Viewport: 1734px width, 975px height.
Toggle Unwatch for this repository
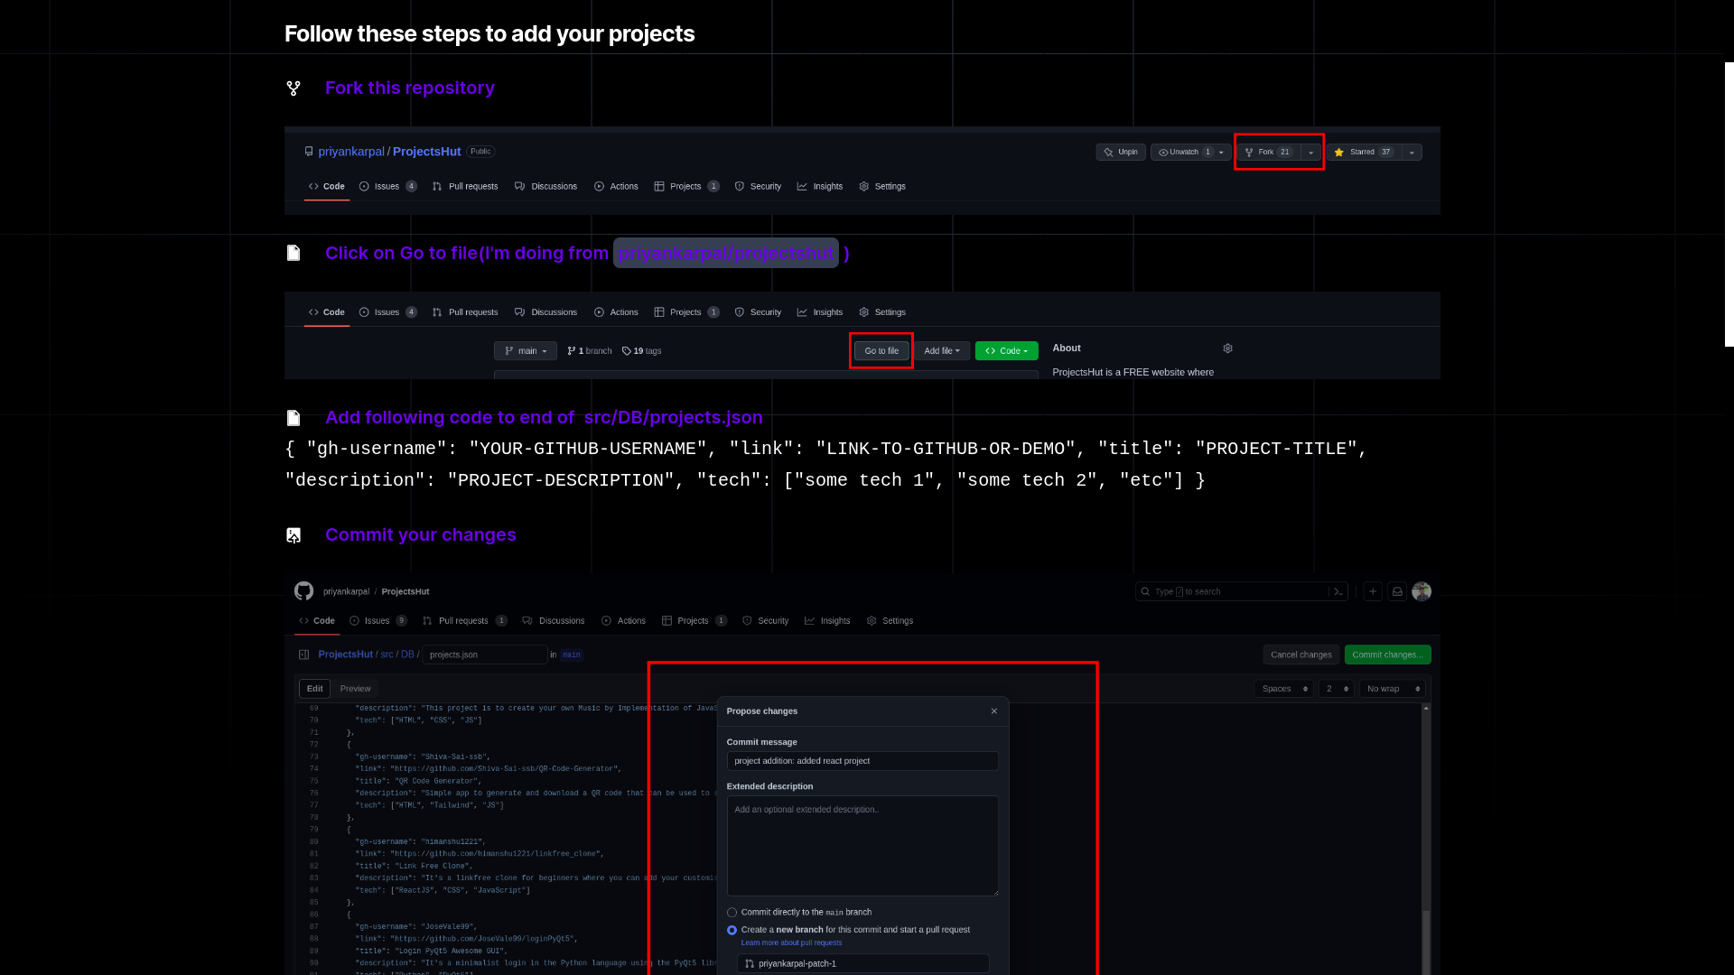1180,152
